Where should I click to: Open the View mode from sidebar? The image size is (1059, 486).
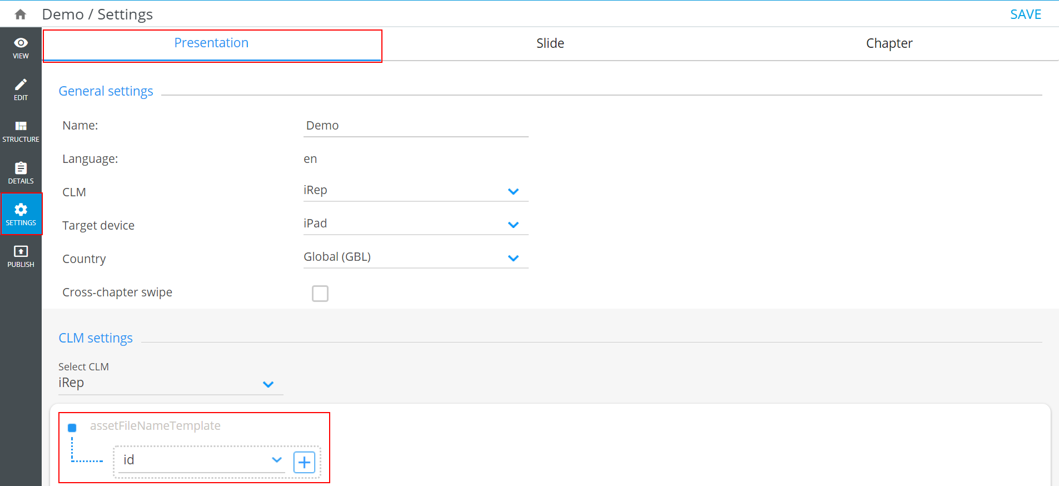click(x=21, y=48)
